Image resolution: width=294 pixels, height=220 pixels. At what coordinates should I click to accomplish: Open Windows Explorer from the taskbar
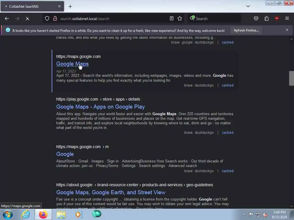point(61,214)
